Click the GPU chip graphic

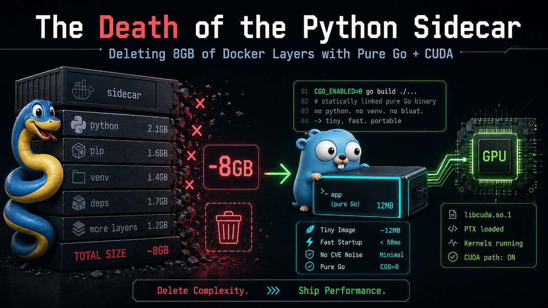tap(494, 157)
